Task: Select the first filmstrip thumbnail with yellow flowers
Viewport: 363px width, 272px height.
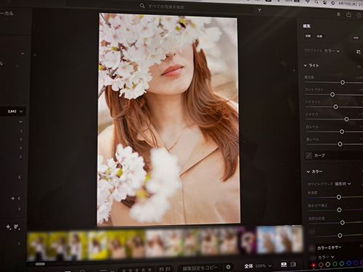Action: tap(37, 246)
